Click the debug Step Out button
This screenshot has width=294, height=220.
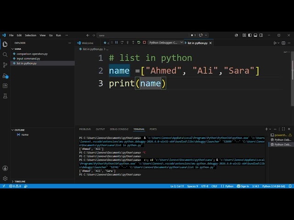[133, 43]
